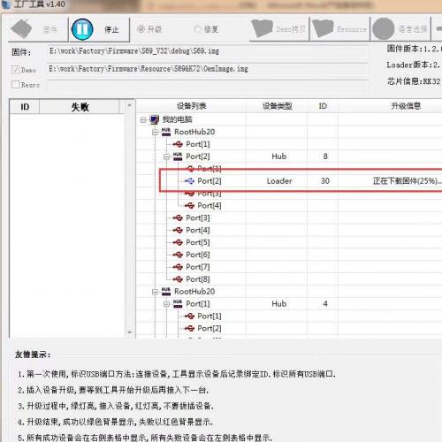Toggle the Demo checkbox
The image size is (442, 442).
15,70
